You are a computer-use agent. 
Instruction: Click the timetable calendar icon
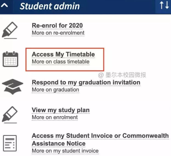10,59
